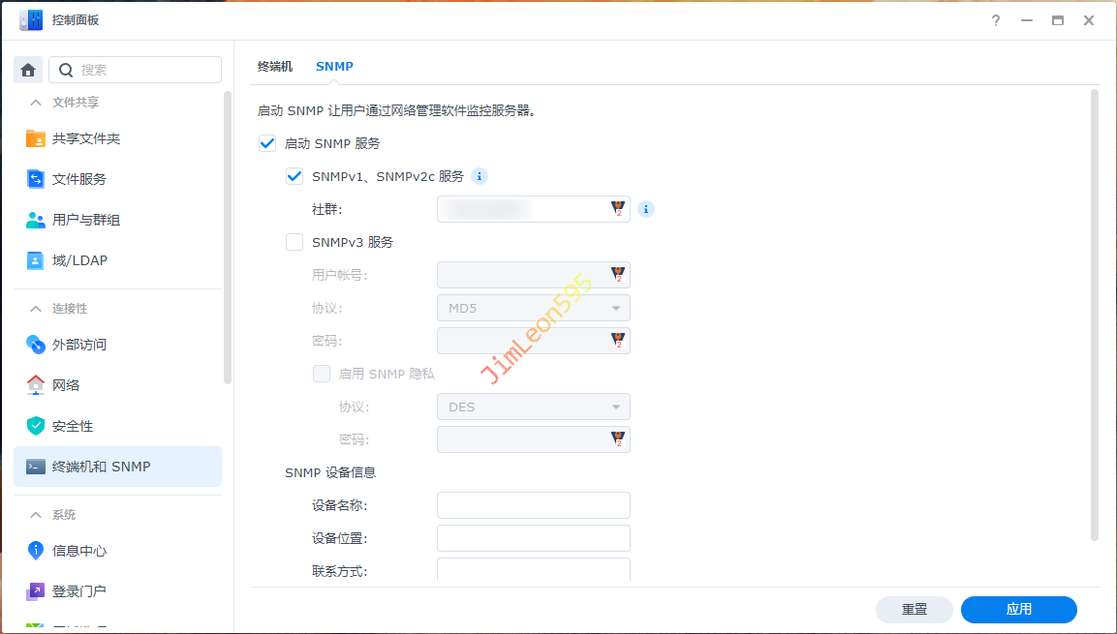The width and height of the screenshot is (1117, 634).
Task: Collapse the 连接性 section
Action: point(36,308)
